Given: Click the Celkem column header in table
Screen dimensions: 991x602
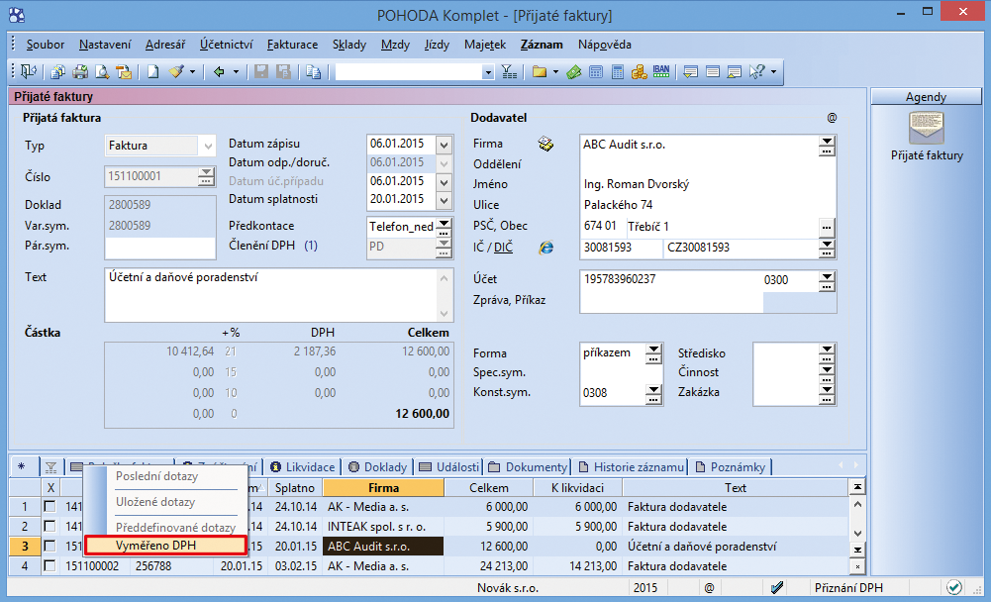Looking at the screenshot, I should pyautogui.click(x=488, y=487).
